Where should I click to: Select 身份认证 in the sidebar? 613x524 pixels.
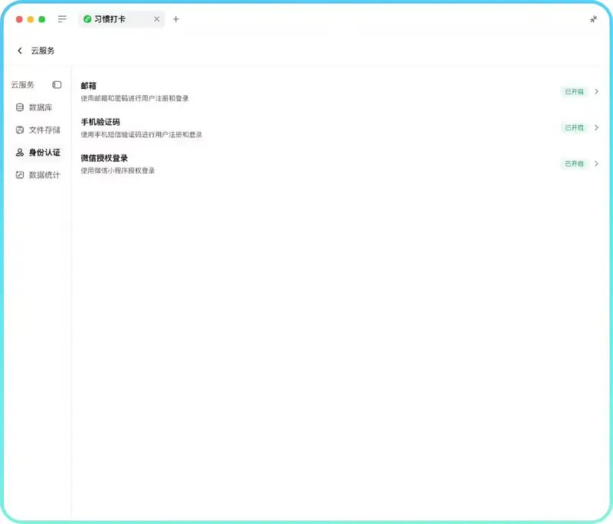(38, 152)
